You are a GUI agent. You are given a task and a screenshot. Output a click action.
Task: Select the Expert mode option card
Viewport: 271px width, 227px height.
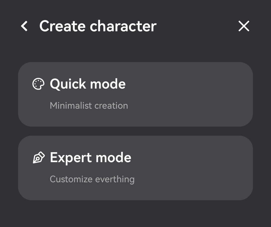click(x=135, y=168)
